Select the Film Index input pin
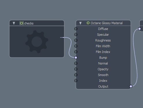Image resolution: width=143 pixels, height=108 pixels. (x=76, y=52)
